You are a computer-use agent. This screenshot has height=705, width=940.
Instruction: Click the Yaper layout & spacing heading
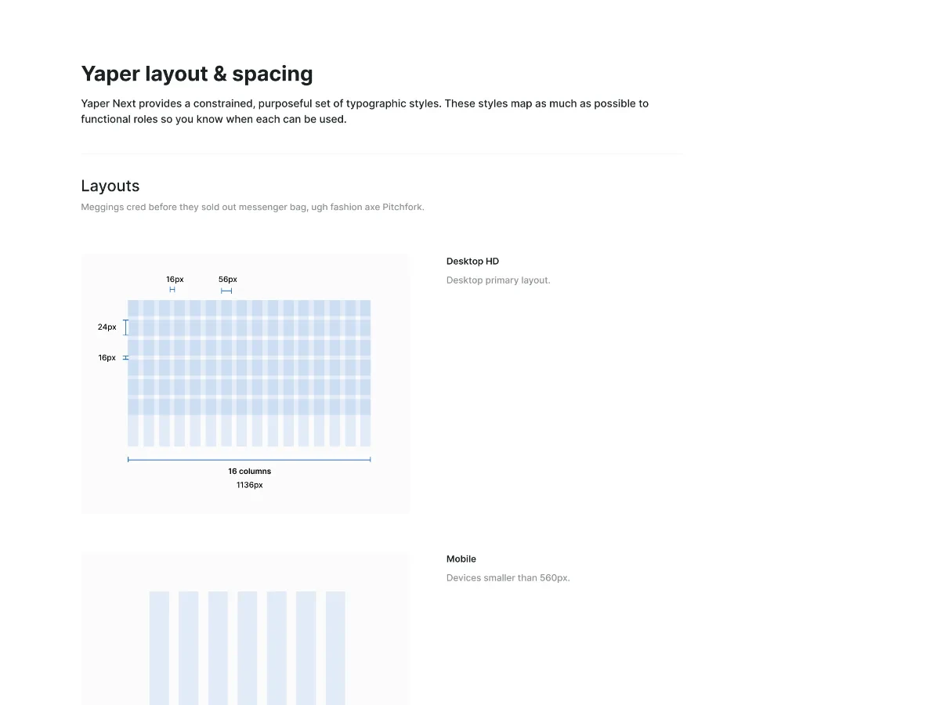pos(197,74)
